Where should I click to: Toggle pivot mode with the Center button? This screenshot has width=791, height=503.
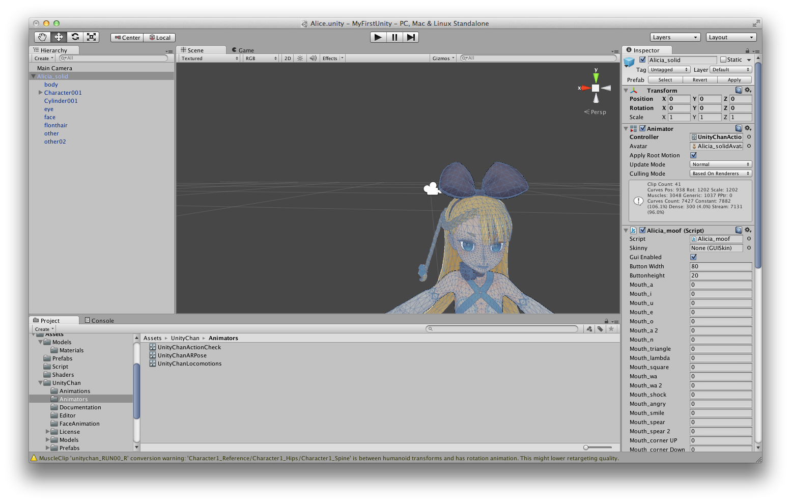pyautogui.click(x=127, y=38)
